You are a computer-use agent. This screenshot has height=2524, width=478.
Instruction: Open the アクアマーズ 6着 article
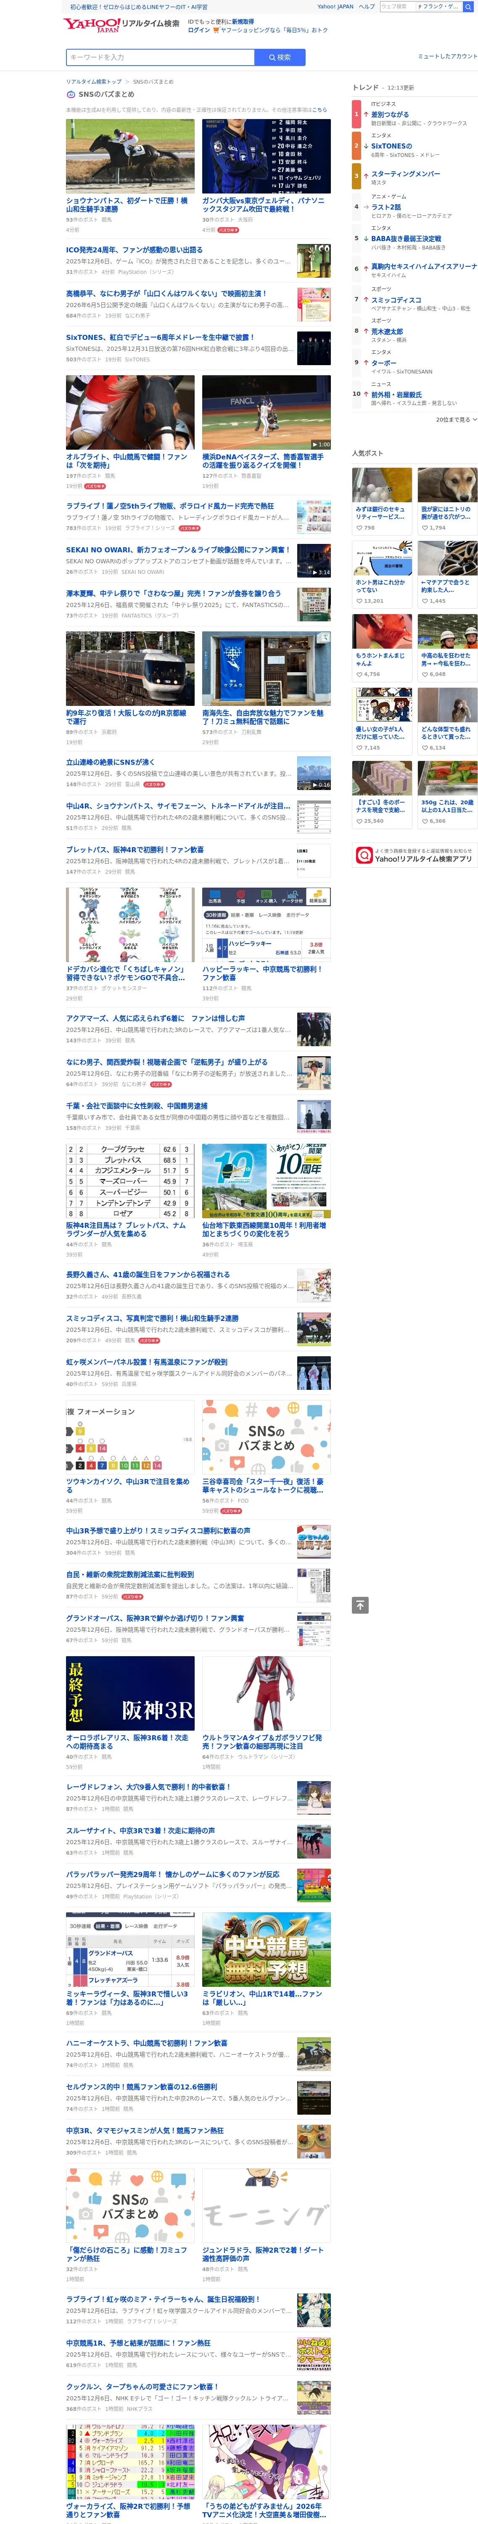point(155,1018)
